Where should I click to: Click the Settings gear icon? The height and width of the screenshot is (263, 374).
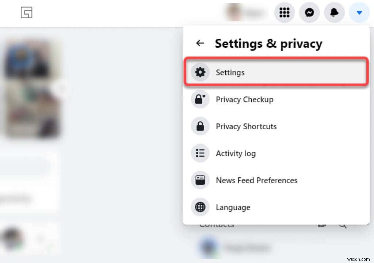pos(200,72)
